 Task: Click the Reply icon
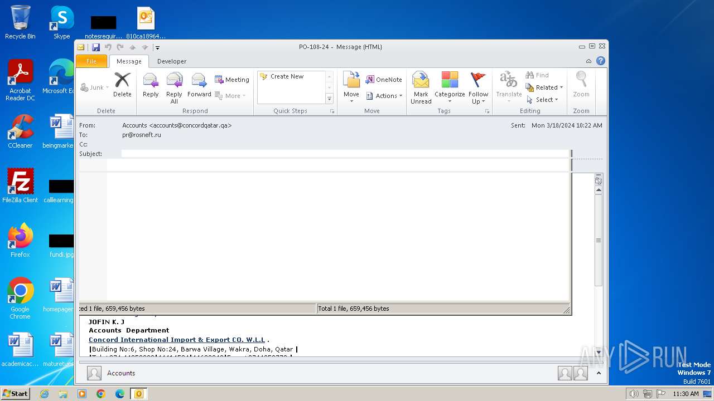(x=151, y=85)
